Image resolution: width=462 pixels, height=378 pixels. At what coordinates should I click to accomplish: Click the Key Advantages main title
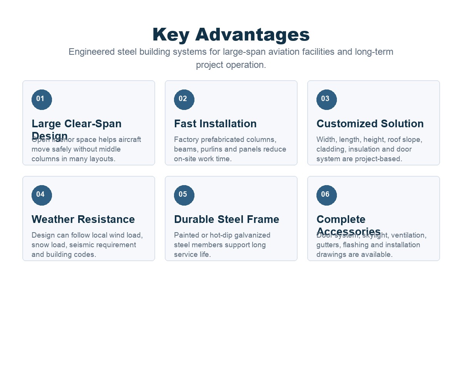[231, 34]
